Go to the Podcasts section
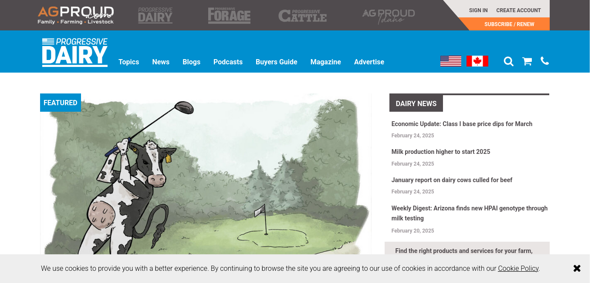 pos(228,62)
